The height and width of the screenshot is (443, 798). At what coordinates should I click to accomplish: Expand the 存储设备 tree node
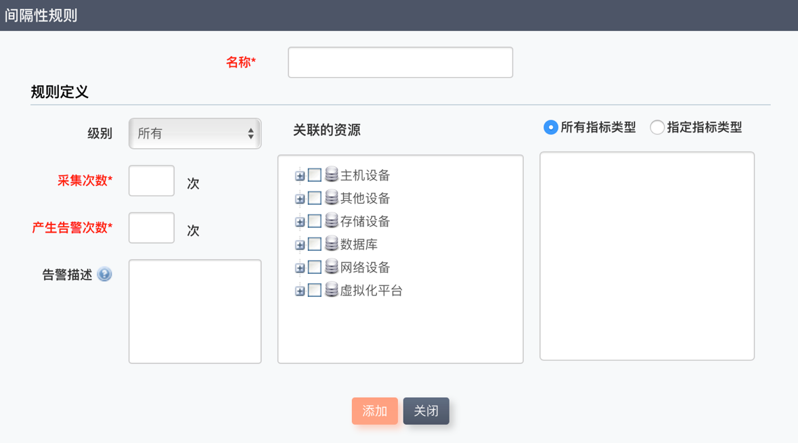point(300,222)
